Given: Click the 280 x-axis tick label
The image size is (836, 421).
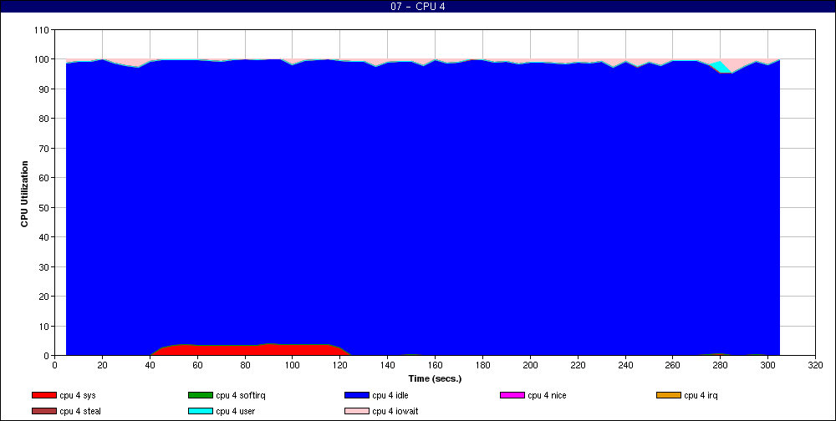Looking at the screenshot, I should [x=721, y=365].
